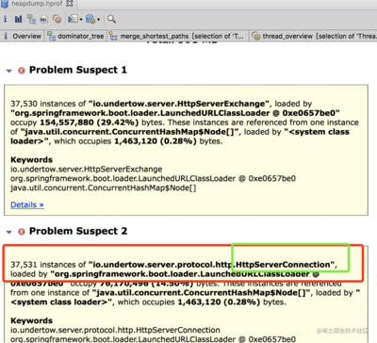Viewport: 377px width, 343px height.
Task: Close the heapdump.hprof editor tab
Action: click(70, 4)
